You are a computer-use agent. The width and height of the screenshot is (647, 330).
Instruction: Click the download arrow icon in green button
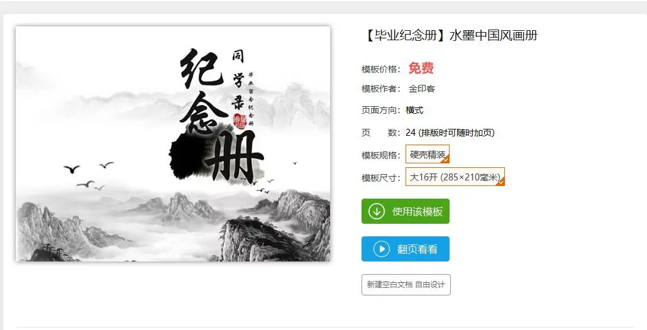click(376, 212)
